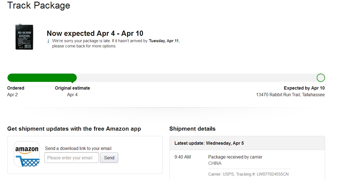This screenshot has width=338, height=180.
Task: Click the Expected by Apr 10 label
Action: [x=304, y=88]
